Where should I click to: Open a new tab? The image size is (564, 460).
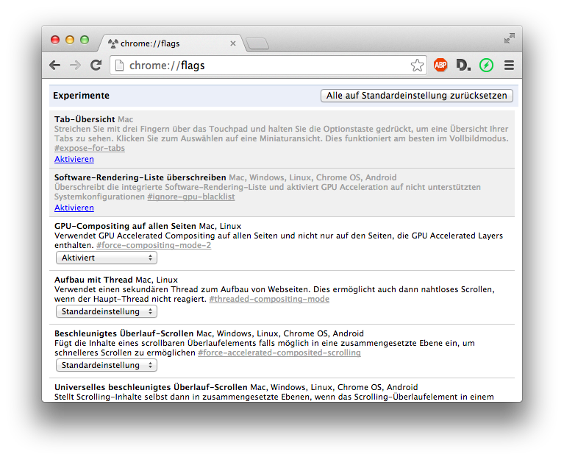point(257,44)
